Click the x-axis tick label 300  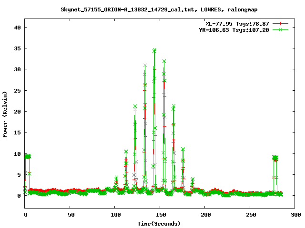(295, 215)
